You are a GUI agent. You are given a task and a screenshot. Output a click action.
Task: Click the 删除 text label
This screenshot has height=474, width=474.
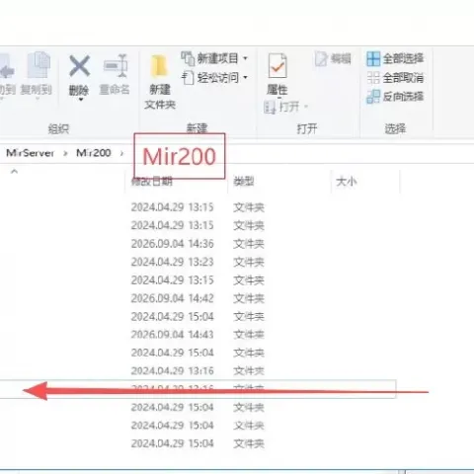point(79,90)
